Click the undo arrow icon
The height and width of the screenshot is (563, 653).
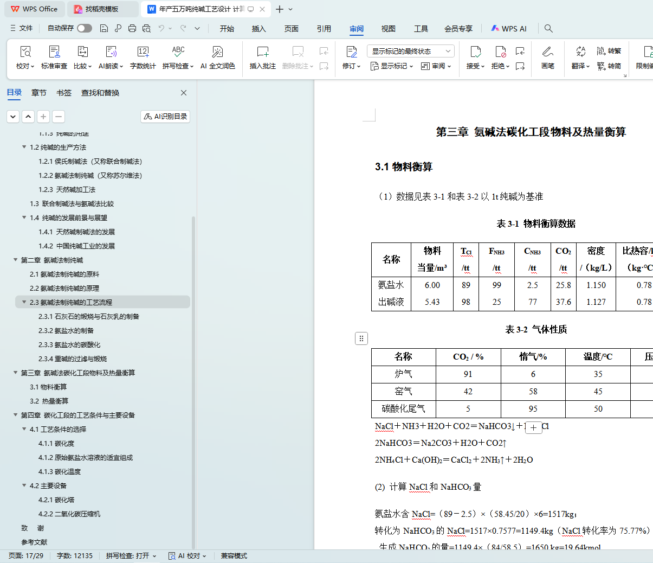(x=161, y=28)
